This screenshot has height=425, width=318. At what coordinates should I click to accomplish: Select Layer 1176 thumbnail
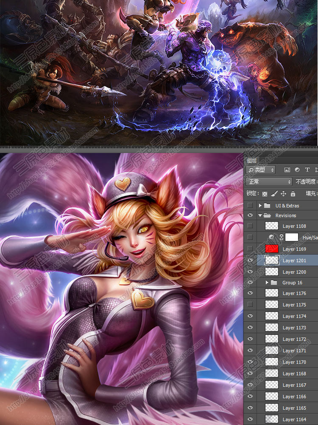pos(271,293)
